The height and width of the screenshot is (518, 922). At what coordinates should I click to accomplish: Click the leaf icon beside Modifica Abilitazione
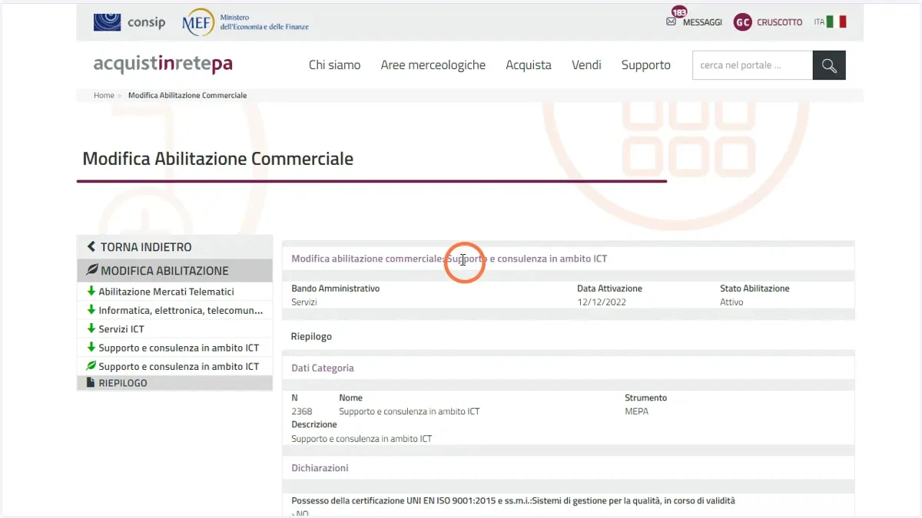pos(92,270)
